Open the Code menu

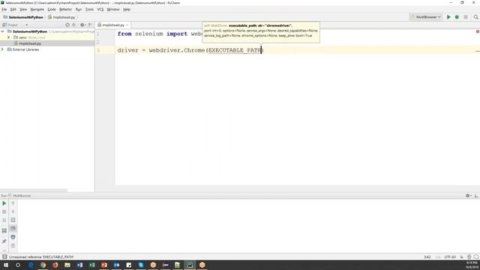click(52, 10)
